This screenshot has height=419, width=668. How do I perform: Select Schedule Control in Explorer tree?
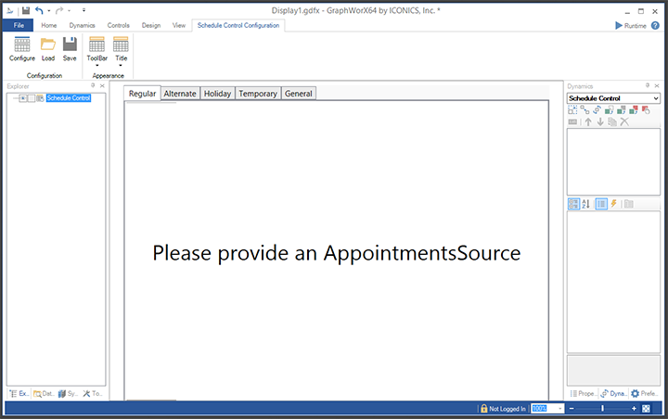click(x=69, y=97)
